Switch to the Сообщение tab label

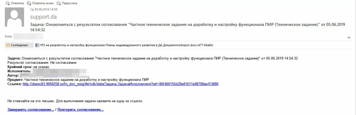pyautogui.click(x=19, y=45)
